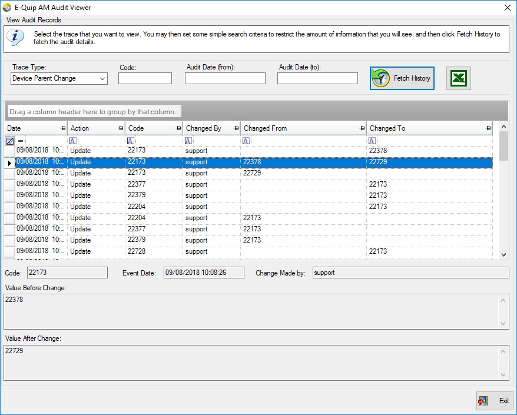Click the Event Date detail field
The image size is (517, 415).
coord(204,273)
